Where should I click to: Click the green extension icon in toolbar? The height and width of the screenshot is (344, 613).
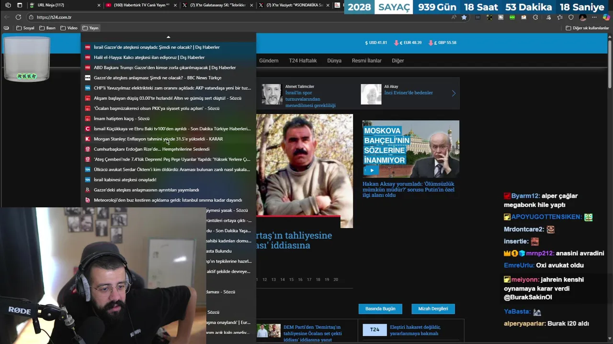point(512,17)
